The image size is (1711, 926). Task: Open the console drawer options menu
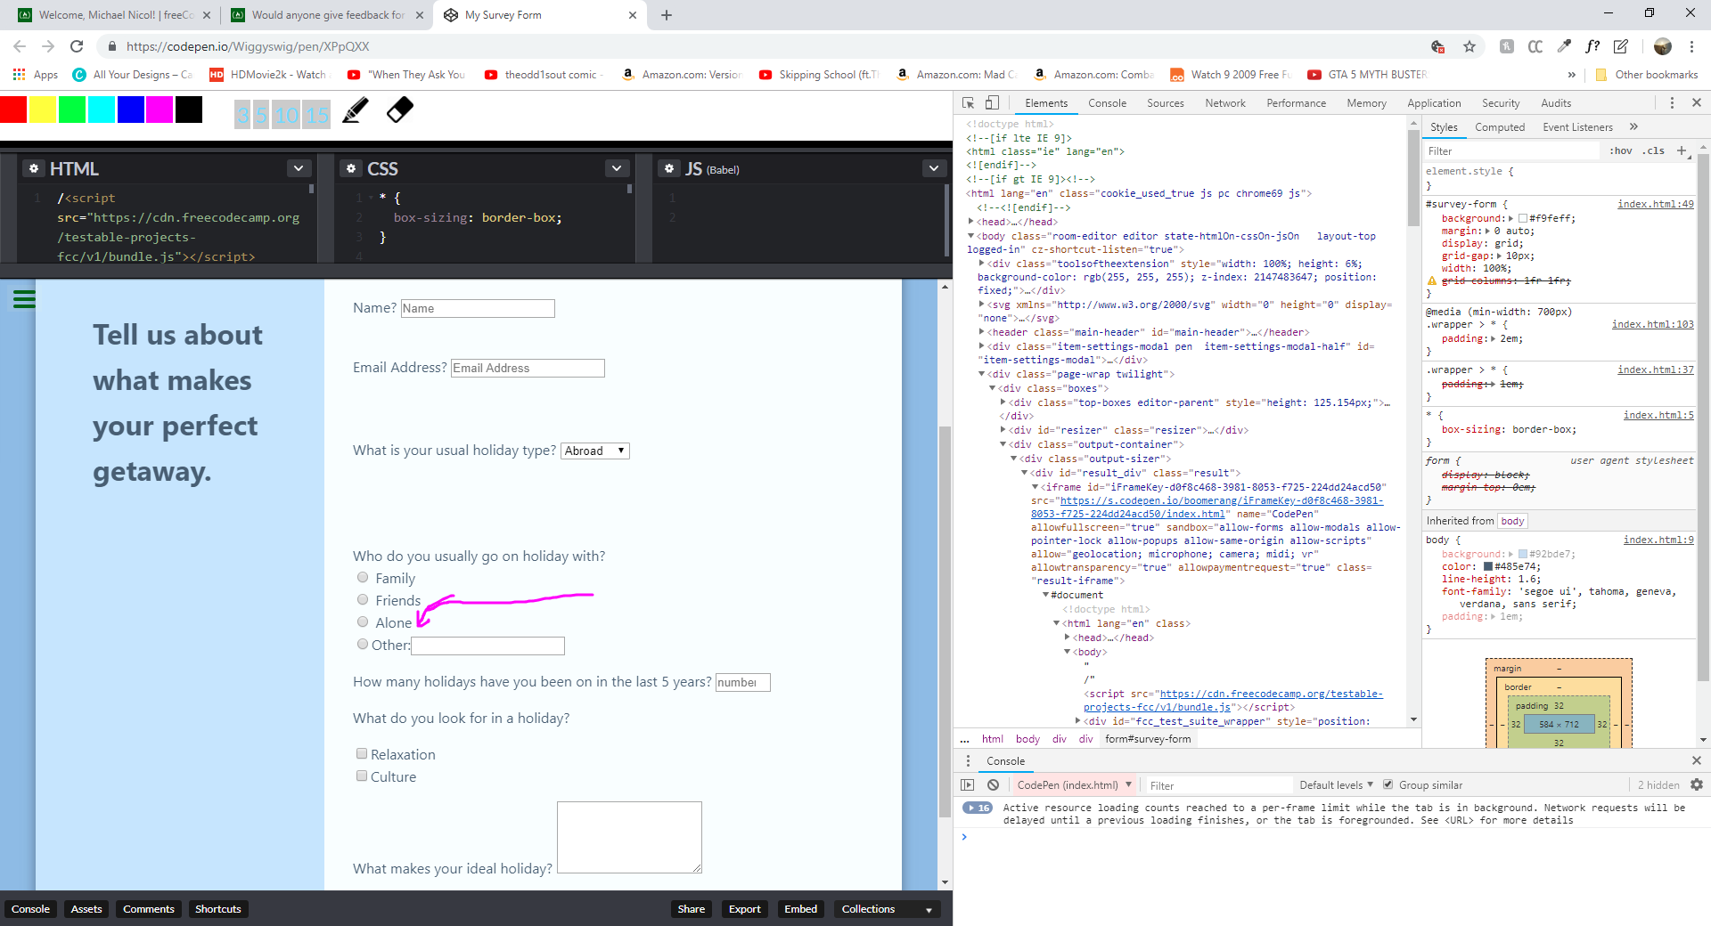click(x=968, y=761)
